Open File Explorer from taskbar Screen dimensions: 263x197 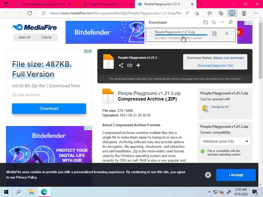click(31, 192)
